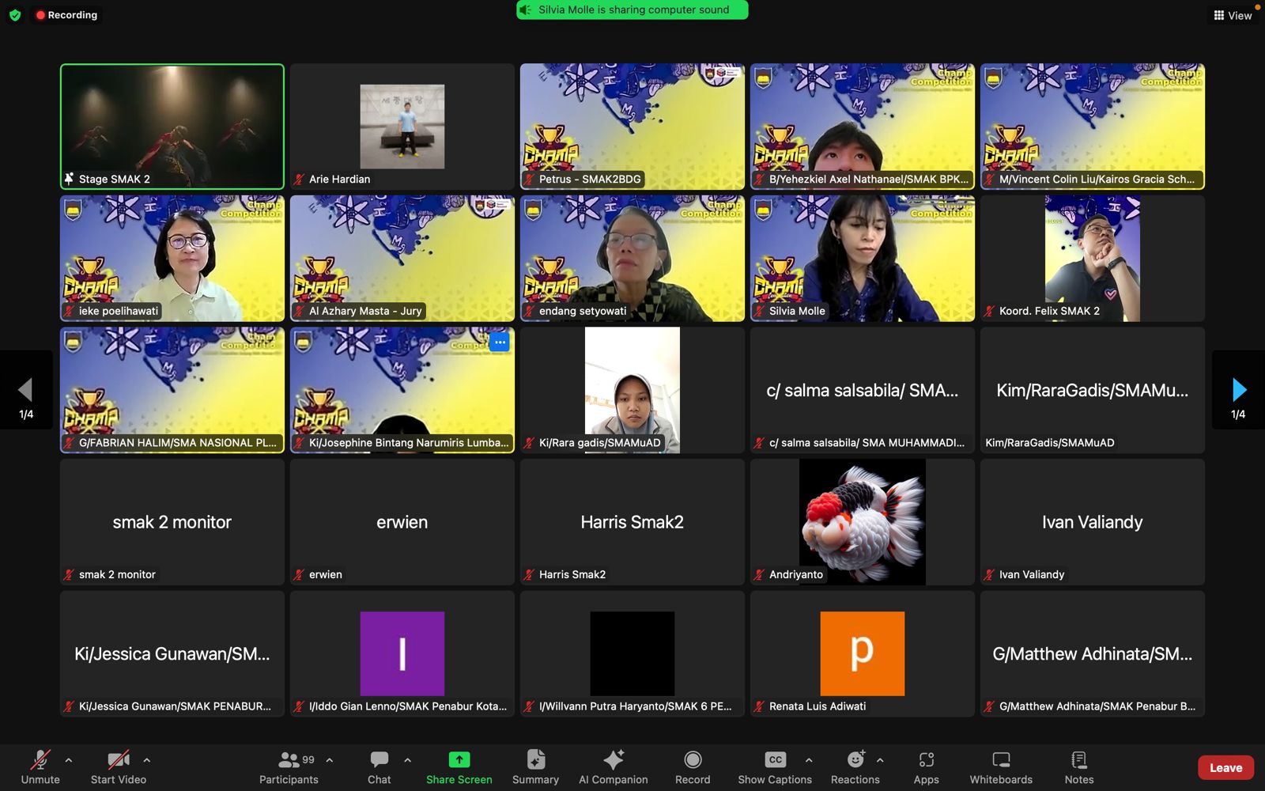Select the Harris Smak2 tile
Screen dimensions: 1265x791
[632, 522]
